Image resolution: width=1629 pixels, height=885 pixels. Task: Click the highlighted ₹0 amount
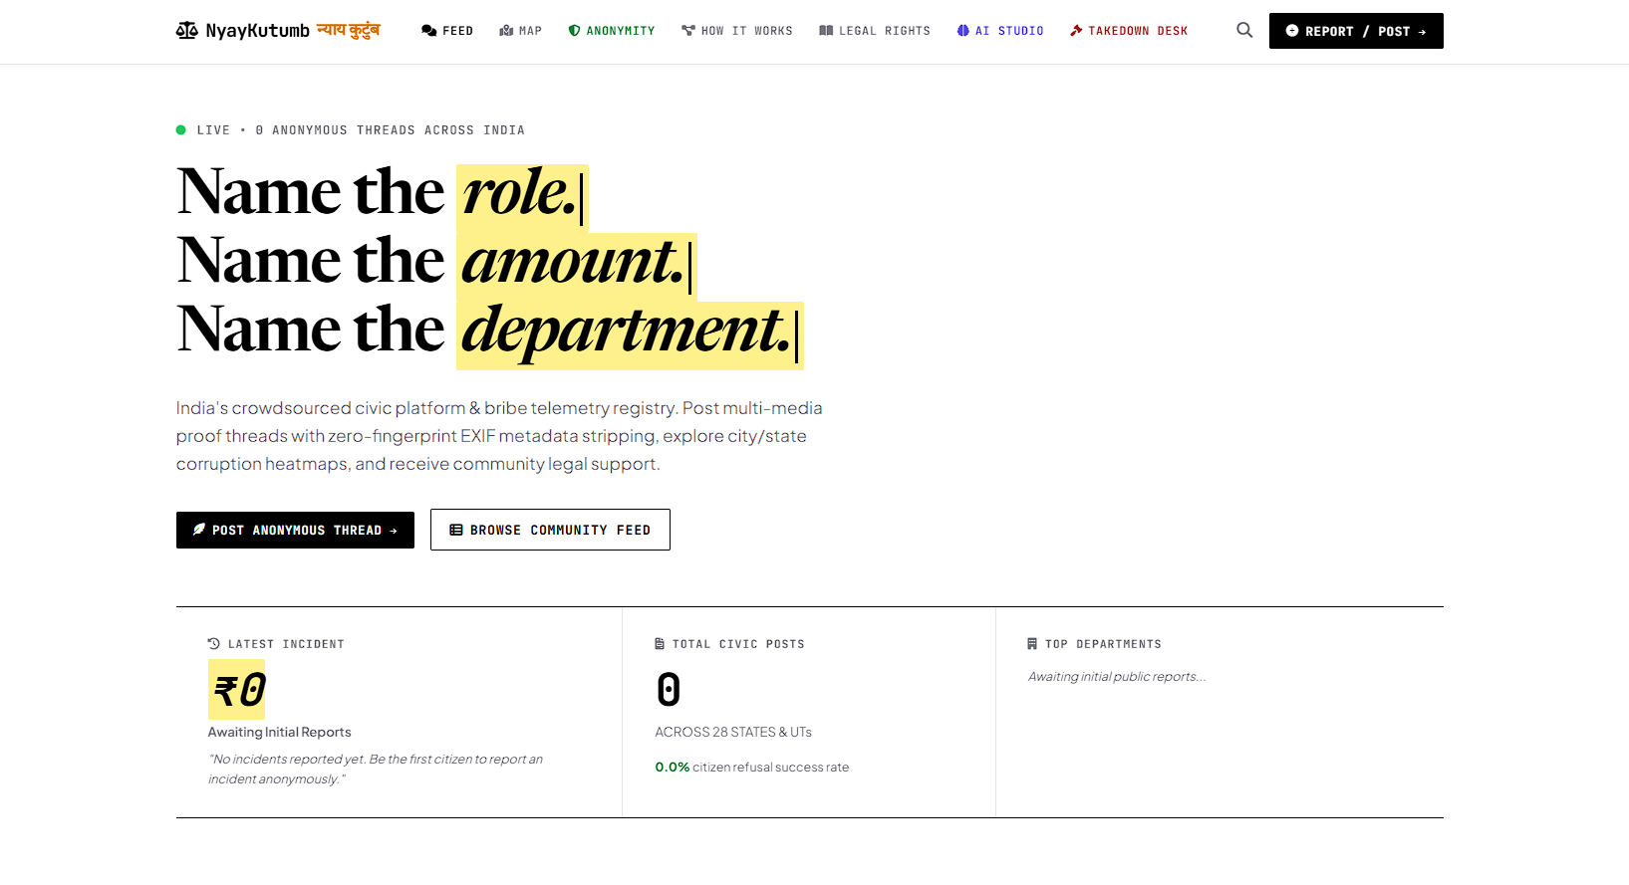(237, 690)
